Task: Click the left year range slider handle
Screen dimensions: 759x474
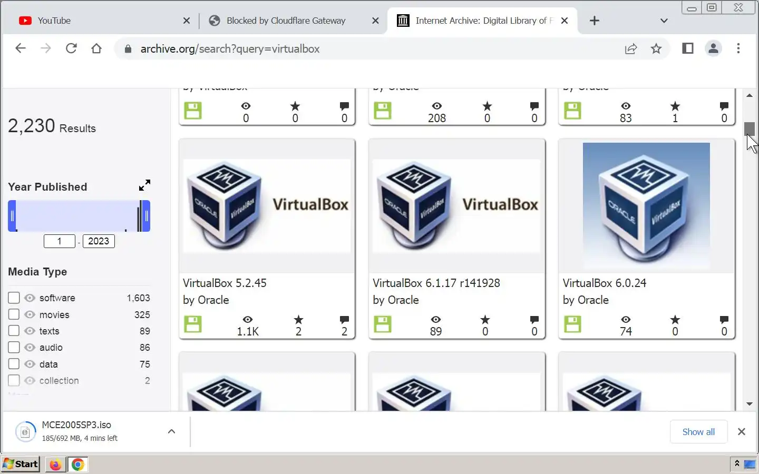Action: 12,216
